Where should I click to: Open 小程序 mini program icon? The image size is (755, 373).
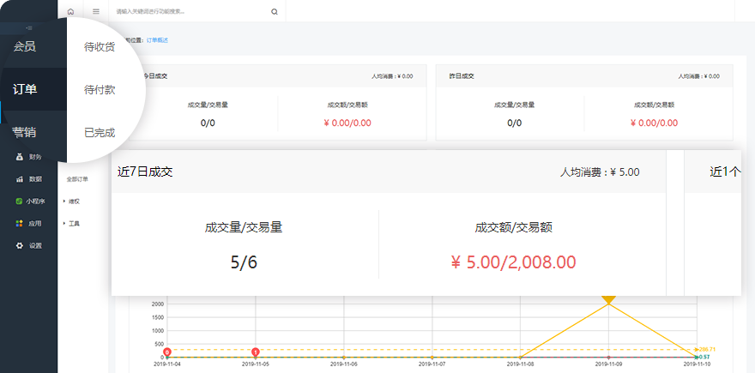click(20, 202)
